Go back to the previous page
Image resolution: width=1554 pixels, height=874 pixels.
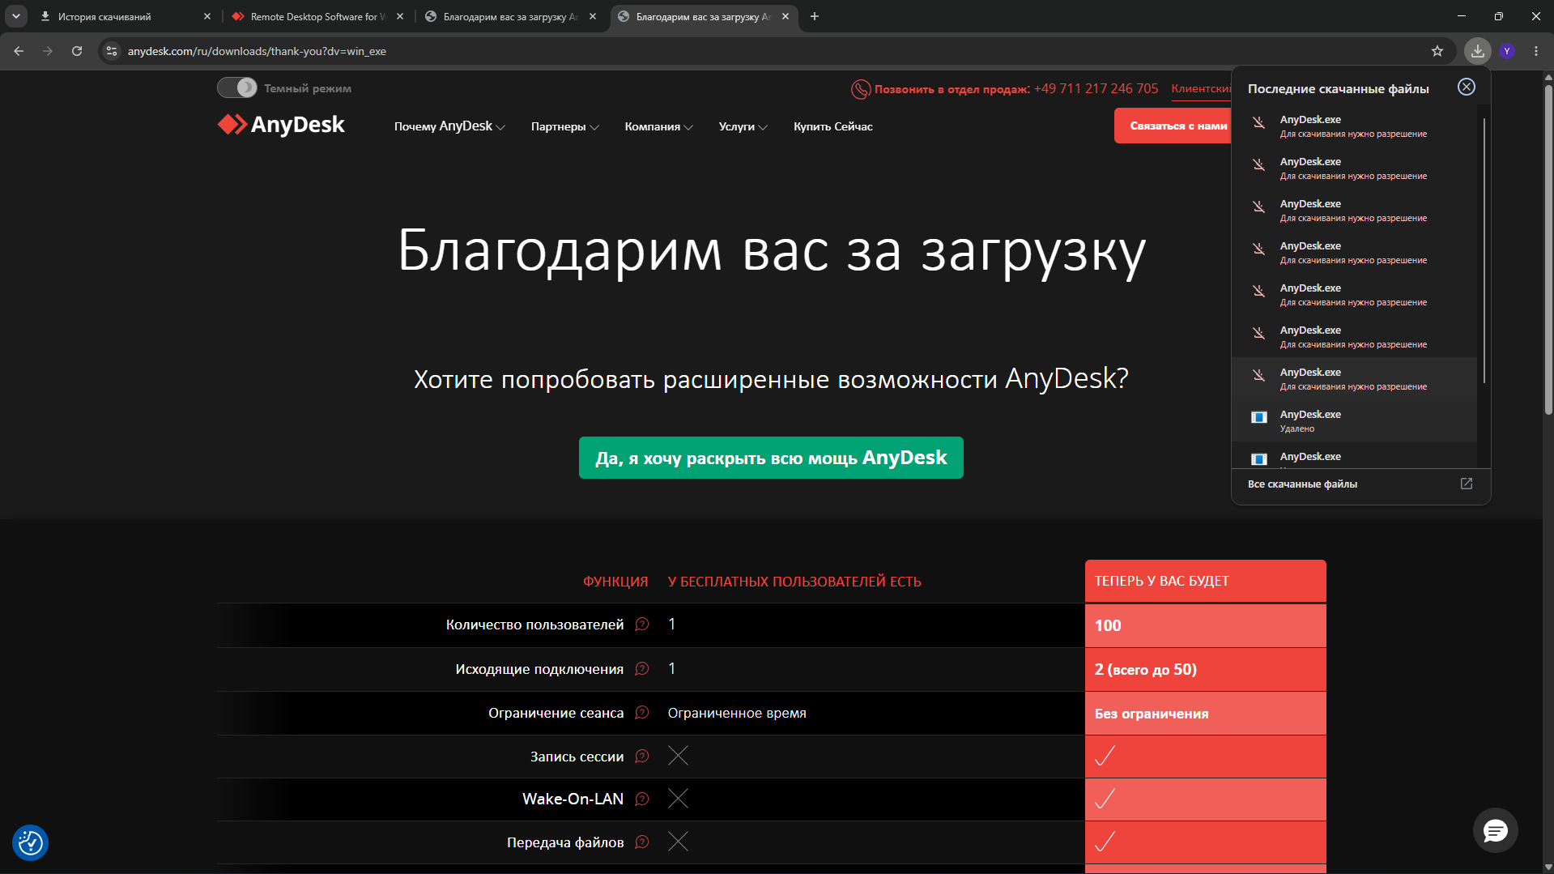19,51
